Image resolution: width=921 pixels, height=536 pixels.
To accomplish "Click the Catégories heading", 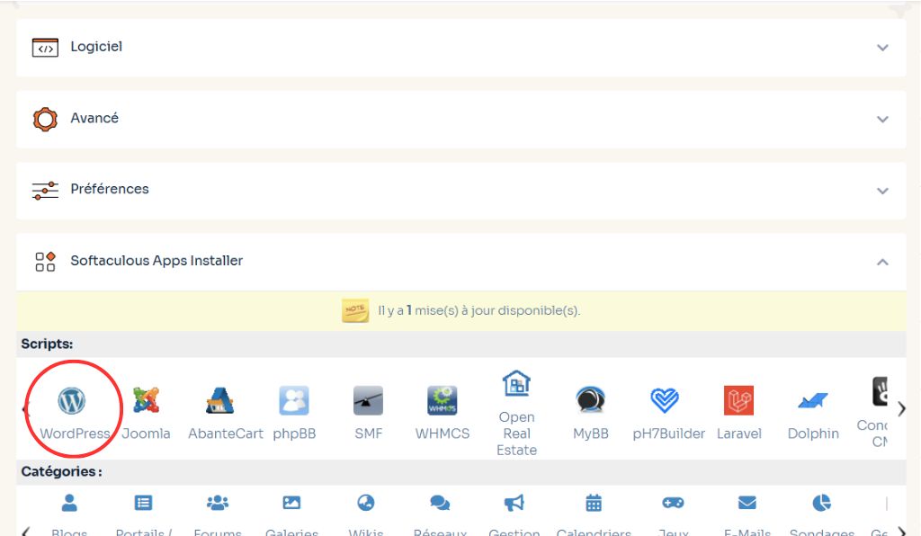I will (x=62, y=471).
